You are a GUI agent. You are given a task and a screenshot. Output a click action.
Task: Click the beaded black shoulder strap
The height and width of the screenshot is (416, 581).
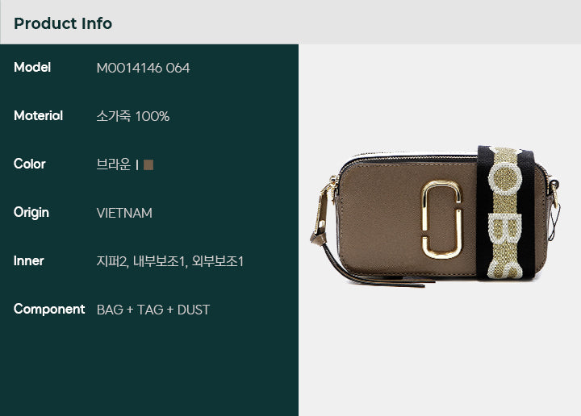[506, 213]
